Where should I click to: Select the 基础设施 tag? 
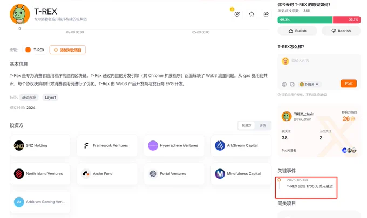tap(29, 97)
